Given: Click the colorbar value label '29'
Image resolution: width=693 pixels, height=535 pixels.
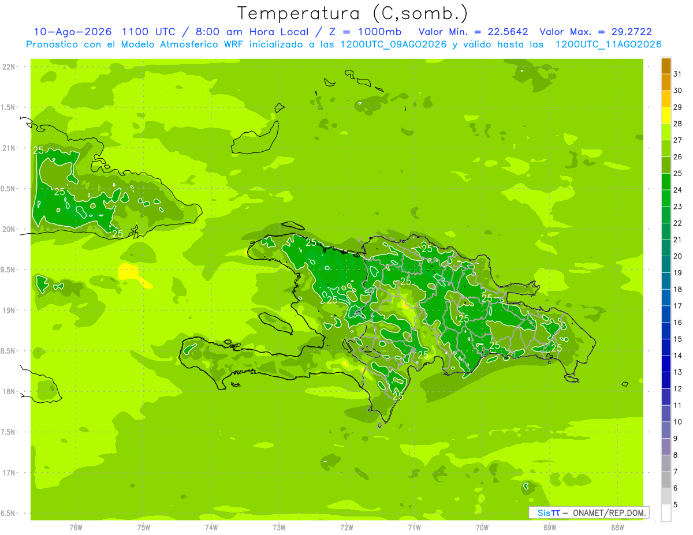Looking at the screenshot, I should pos(678,107).
